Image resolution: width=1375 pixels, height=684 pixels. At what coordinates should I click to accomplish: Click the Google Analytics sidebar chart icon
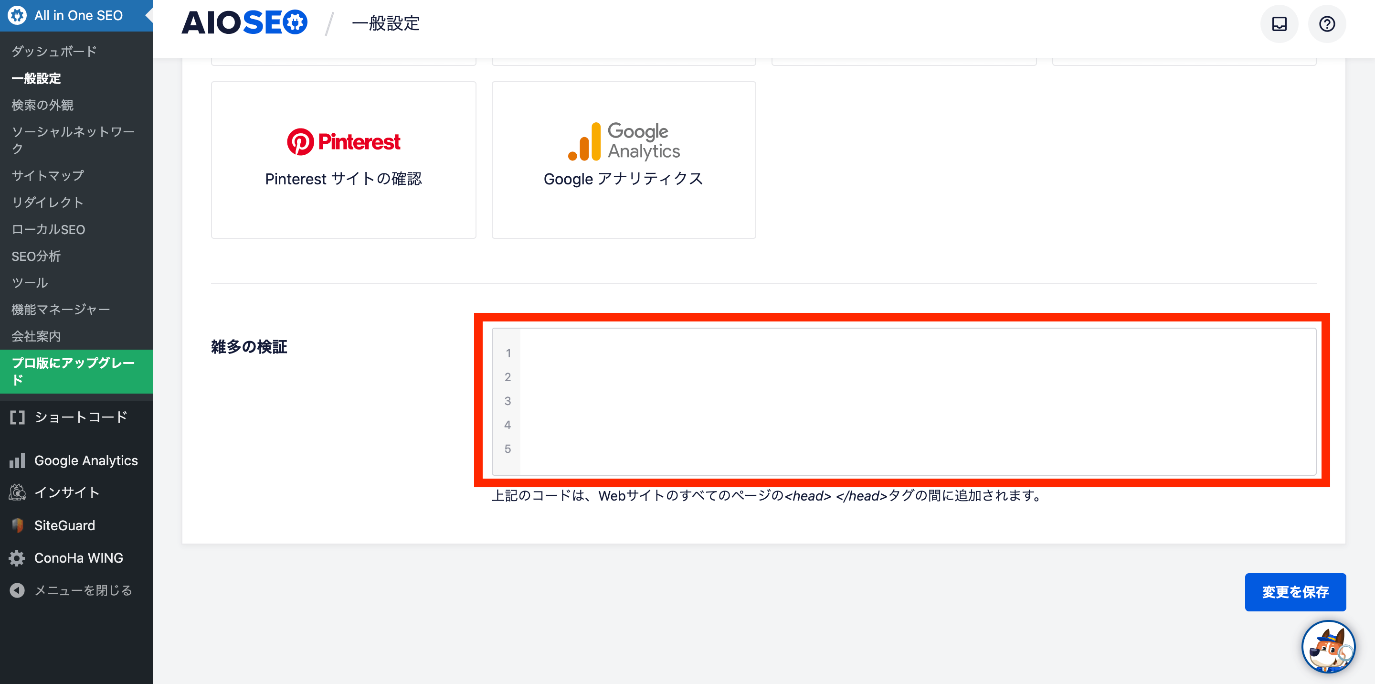pyautogui.click(x=17, y=460)
